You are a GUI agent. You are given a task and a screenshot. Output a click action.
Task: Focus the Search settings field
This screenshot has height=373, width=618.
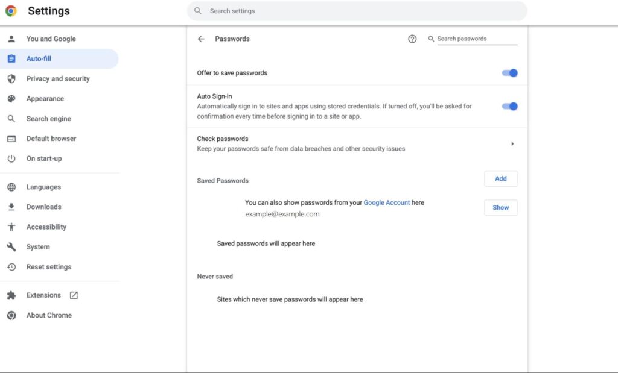362,11
